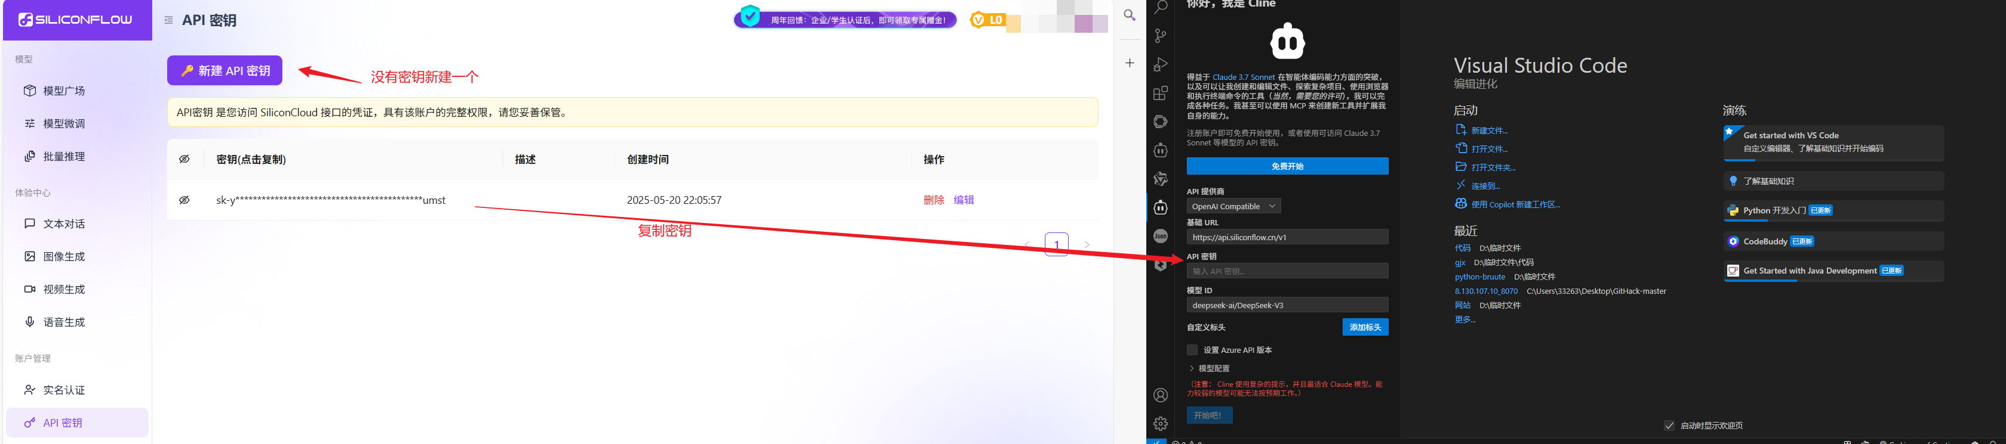
Task: Click 打开文件夹... on the Welcome page
Action: click(1485, 167)
